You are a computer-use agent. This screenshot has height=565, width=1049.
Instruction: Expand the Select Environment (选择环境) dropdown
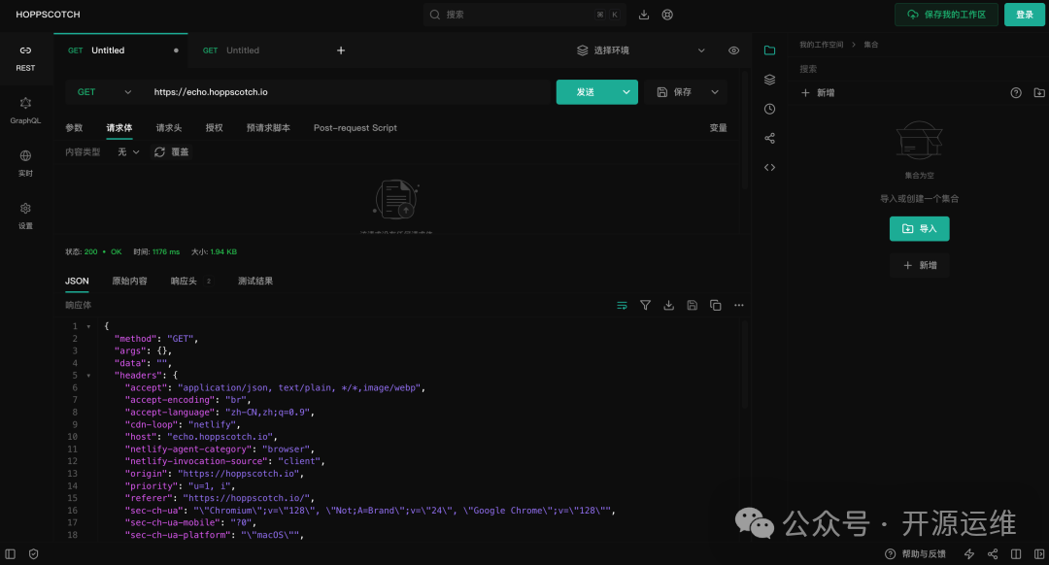641,50
